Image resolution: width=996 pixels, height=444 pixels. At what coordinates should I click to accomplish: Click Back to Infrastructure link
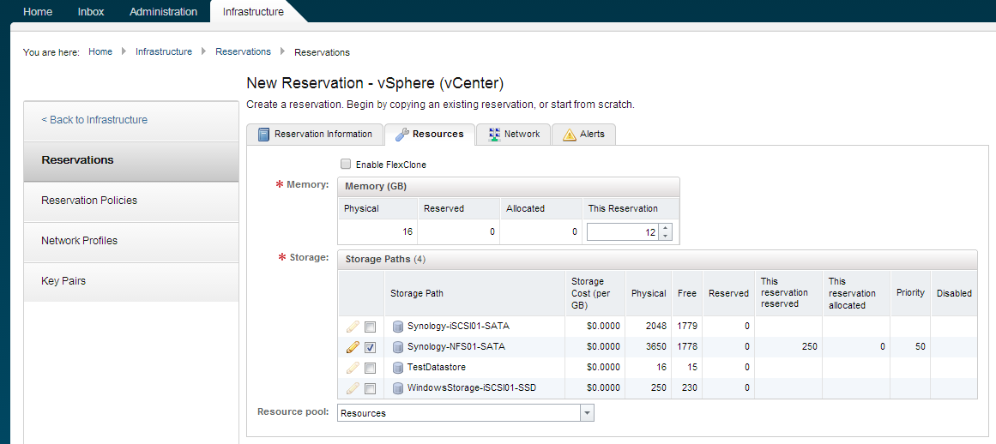(x=94, y=120)
